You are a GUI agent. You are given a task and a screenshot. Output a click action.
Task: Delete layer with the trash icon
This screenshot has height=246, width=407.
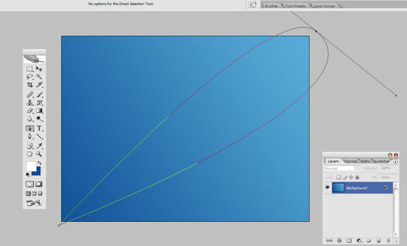[x=388, y=240]
